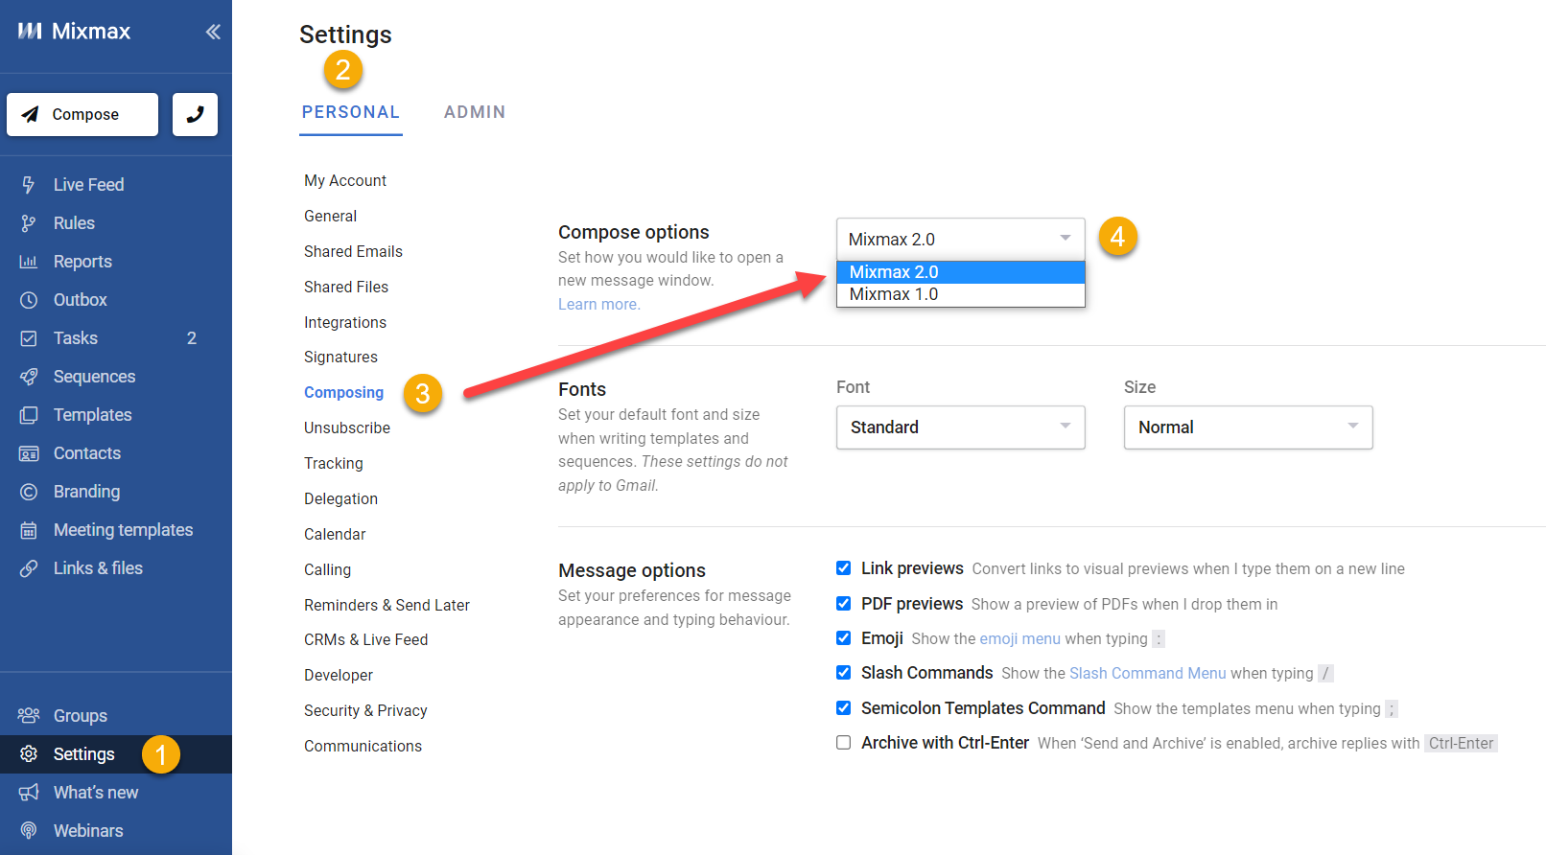This screenshot has width=1546, height=855.
Task: Collapse the sidebar with double chevron
Action: (x=213, y=32)
